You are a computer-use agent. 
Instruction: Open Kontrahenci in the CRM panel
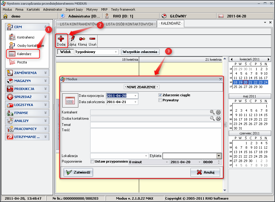(26, 37)
